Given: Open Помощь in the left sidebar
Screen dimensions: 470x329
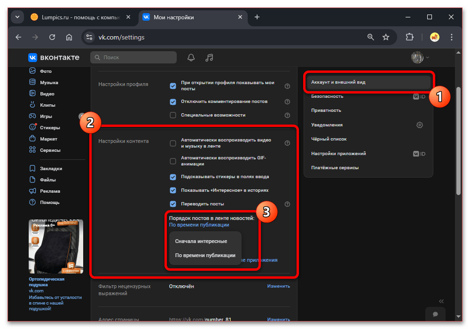Looking at the screenshot, I should coord(49,202).
